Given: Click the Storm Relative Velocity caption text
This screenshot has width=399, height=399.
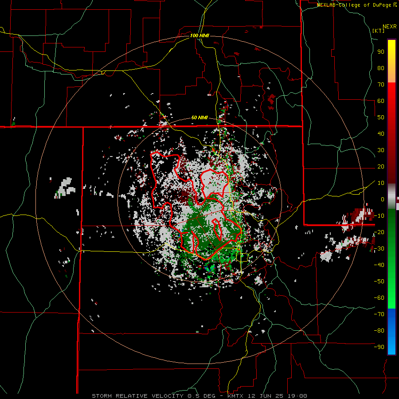Looking at the screenshot, I should [x=199, y=396].
